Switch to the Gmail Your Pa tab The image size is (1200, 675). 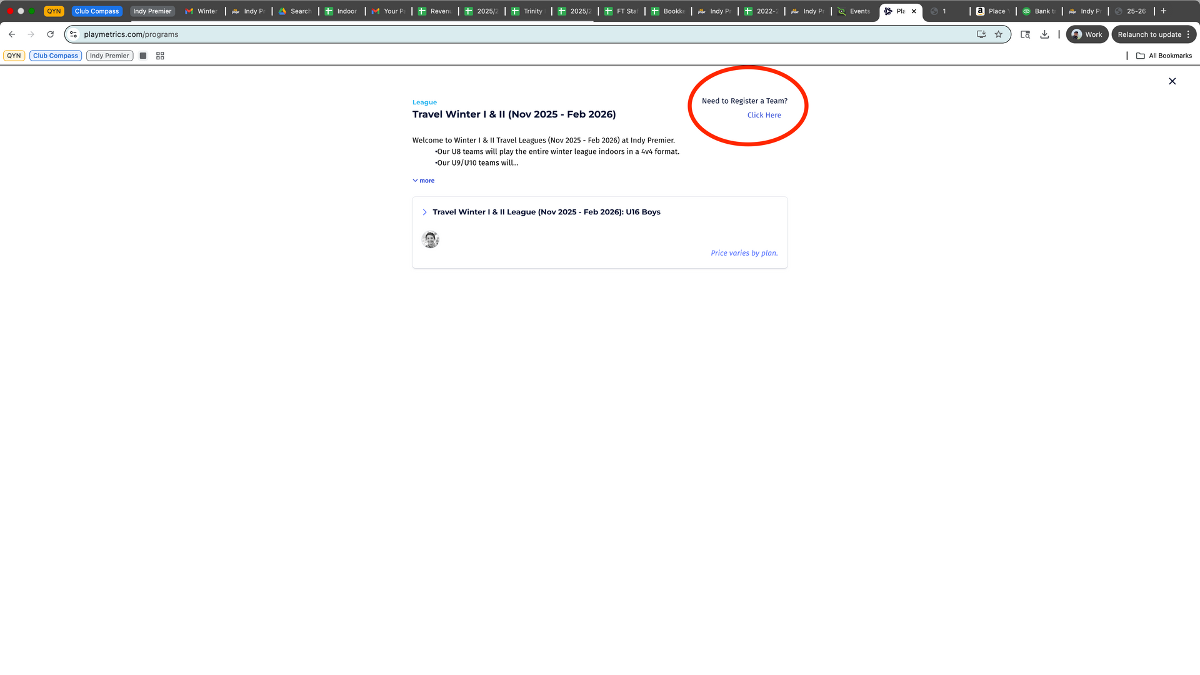(388, 11)
